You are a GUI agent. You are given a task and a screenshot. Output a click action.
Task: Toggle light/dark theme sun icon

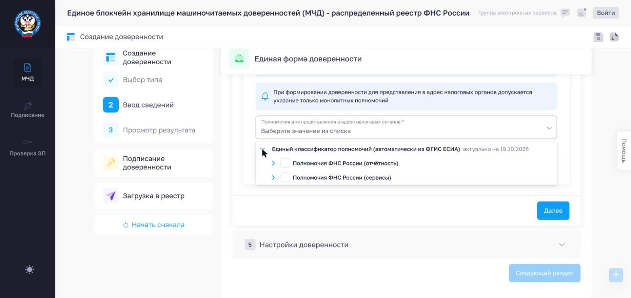29,269
